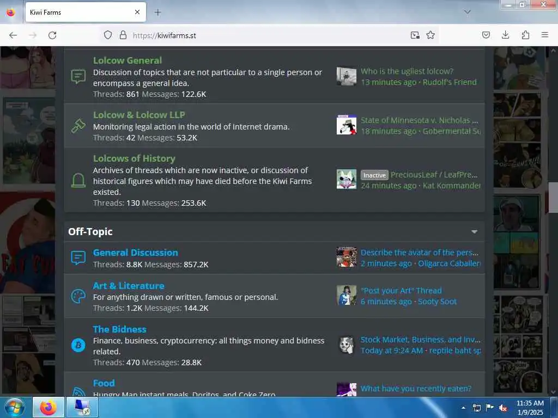558x418 pixels.
Task: Open the Lolcow & Lolcow LLP forum
Action: [139, 115]
